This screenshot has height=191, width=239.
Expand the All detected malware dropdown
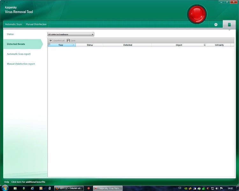pyautogui.click(x=71, y=34)
